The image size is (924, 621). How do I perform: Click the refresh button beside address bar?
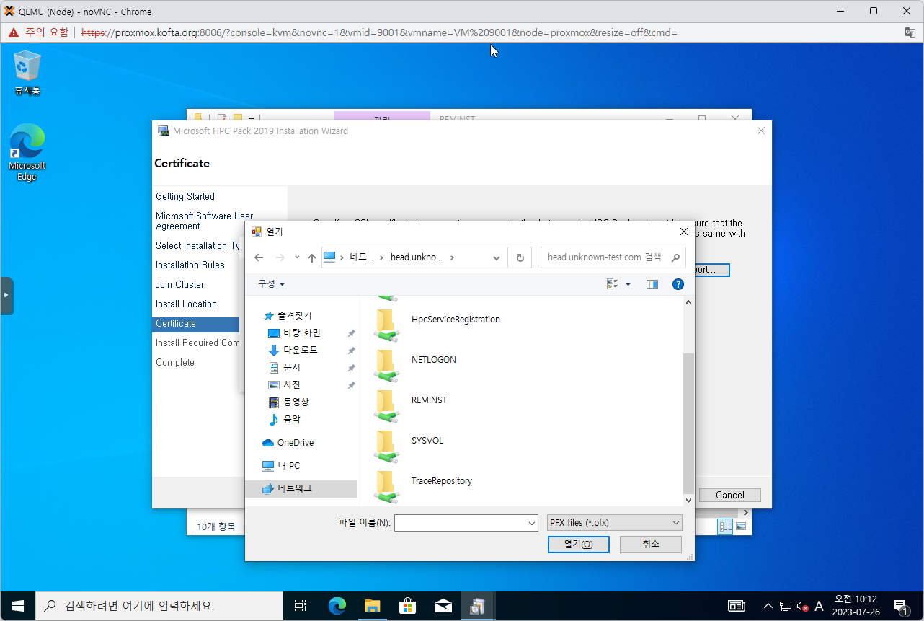pyautogui.click(x=520, y=257)
